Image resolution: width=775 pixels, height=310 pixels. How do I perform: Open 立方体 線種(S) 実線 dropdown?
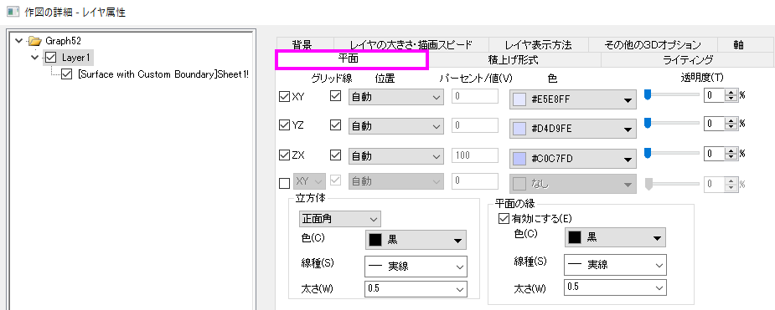point(416,267)
